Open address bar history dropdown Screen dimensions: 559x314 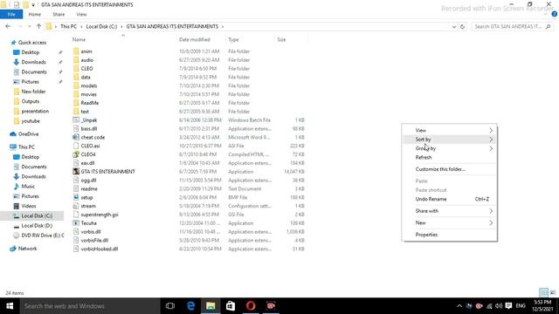point(454,26)
